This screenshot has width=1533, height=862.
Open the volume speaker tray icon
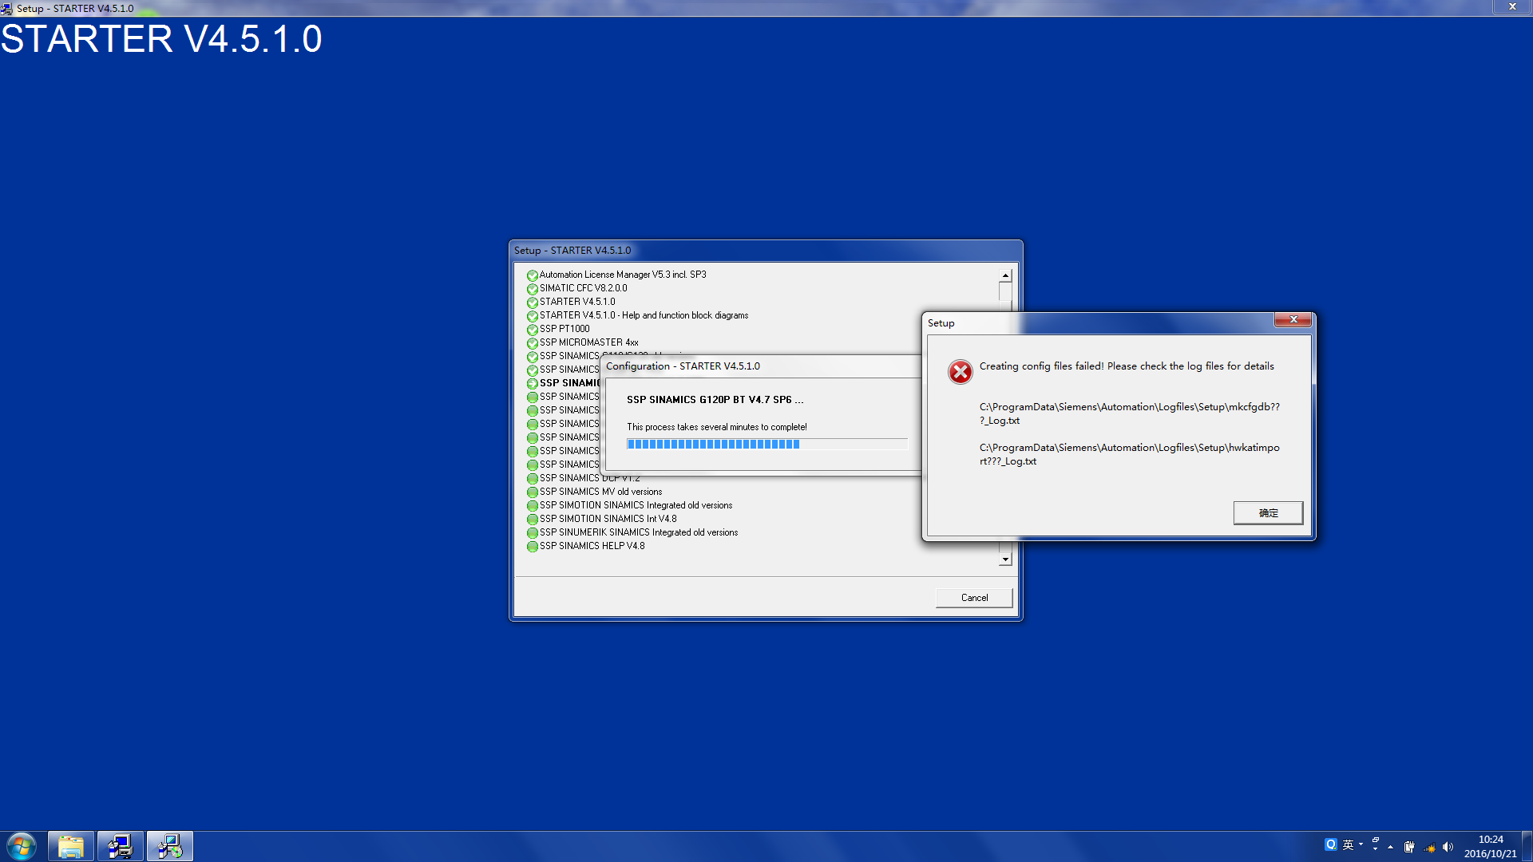coord(1448,847)
